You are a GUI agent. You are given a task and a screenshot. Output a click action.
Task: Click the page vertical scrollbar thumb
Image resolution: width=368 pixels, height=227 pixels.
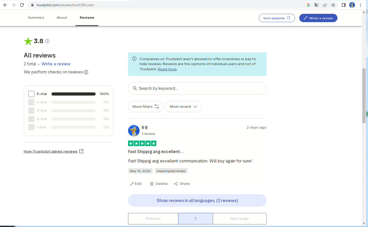coord(364,96)
